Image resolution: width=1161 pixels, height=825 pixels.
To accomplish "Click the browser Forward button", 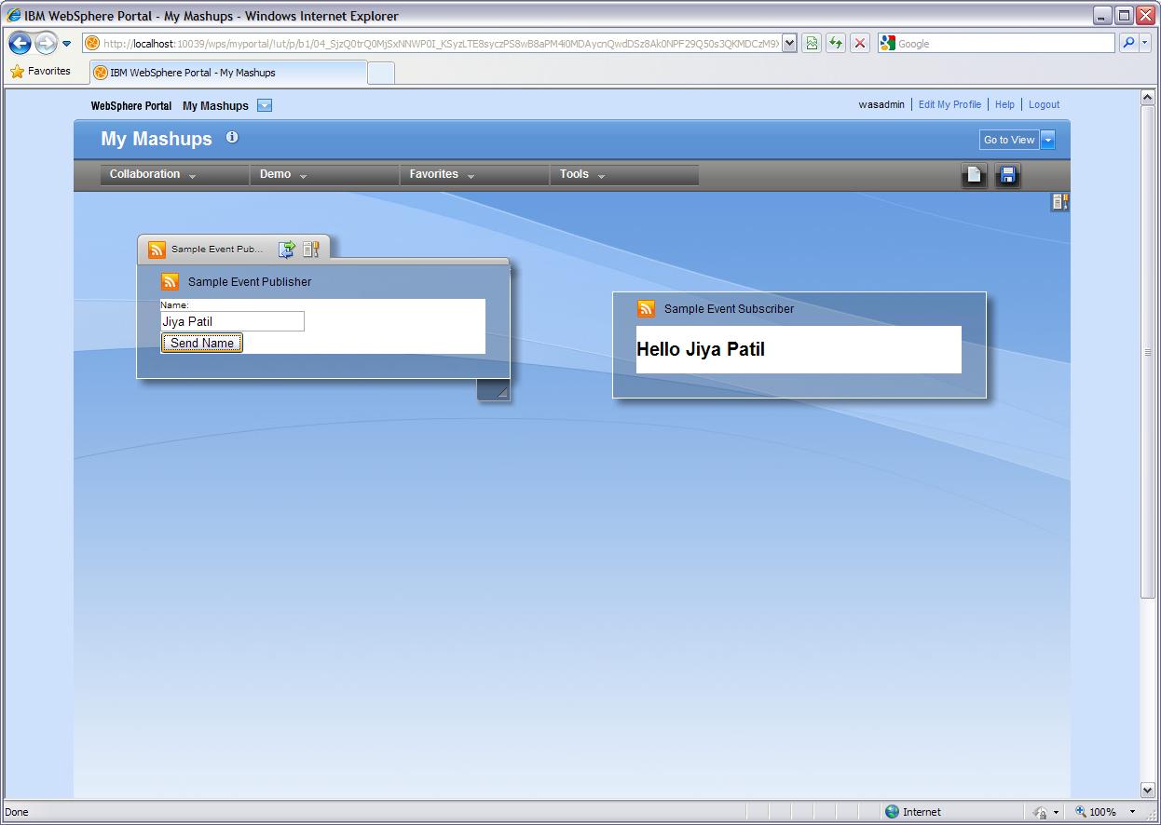I will click(46, 43).
